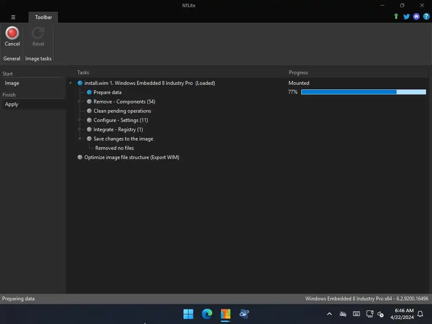The image size is (432, 324).
Task: Click the Clean pending operations status dot
Action: click(x=89, y=111)
